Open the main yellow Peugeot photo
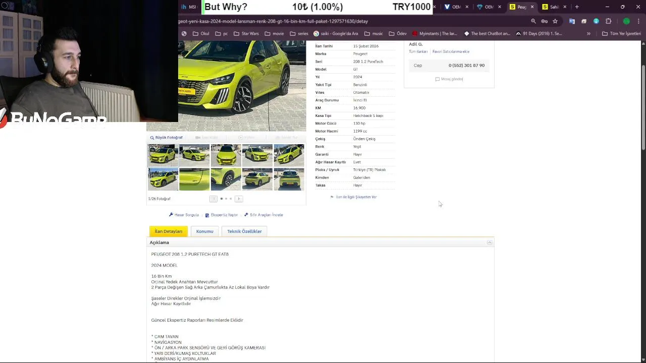Viewport: 646px width, 363px height. pyautogui.click(x=242, y=86)
